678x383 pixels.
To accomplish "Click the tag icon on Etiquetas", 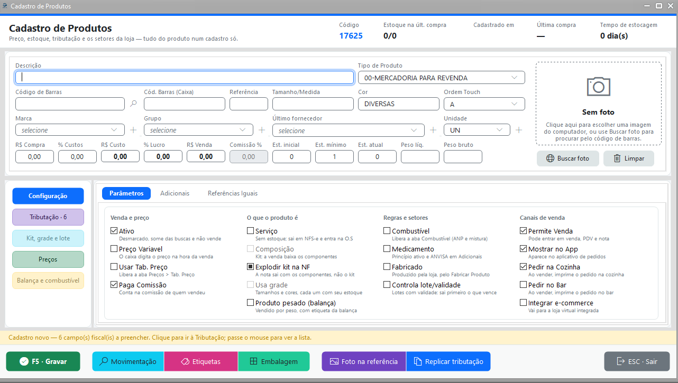I will (x=185, y=361).
